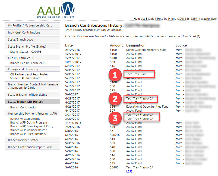Click the $85 amount on 10/13/2017
Image resolution: width=218 pixels, height=176 pixels.
(112, 62)
